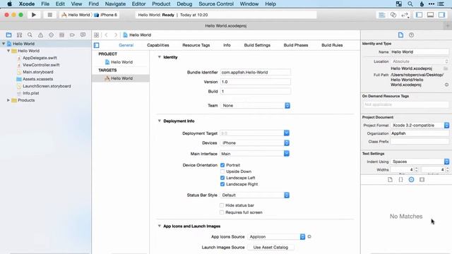The height and width of the screenshot is (254, 452).
Task: Open the Find navigator
Action: [x=30, y=35]
